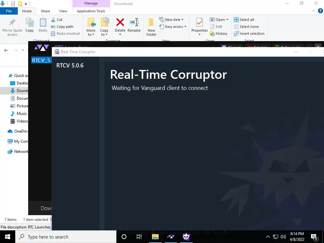Click RTC Launcher taskbar icon

click(x=171, y=237)
